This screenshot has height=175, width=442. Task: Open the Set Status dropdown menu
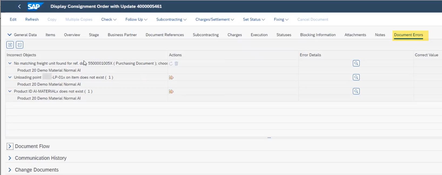point(254,19)
